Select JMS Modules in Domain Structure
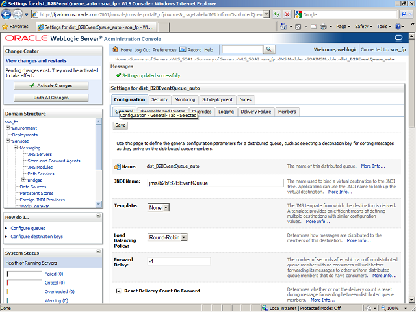Image resolution: width=416 pixels, height=312 pixels. click(x=40, y=167)
